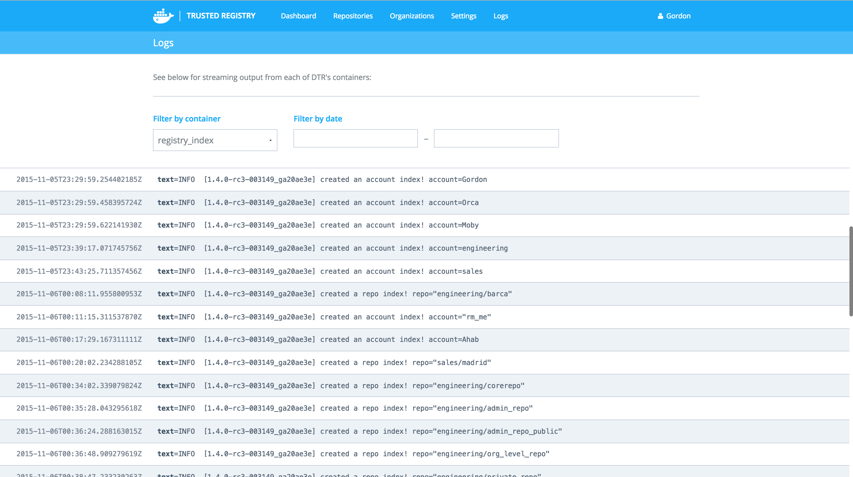The width and height of the screenshot is (853, 477).
Task: Select the log row for repo engineering/admin_repo_public
Action: pos(424,431)
